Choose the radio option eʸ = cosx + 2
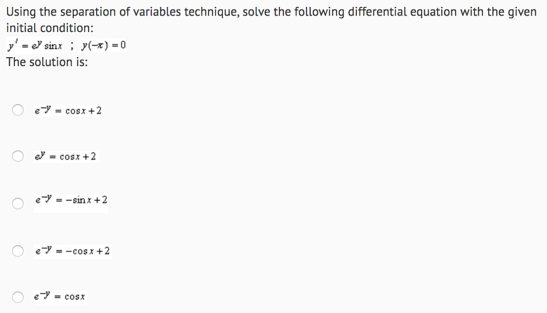547x313 pixels. point(18,156)
